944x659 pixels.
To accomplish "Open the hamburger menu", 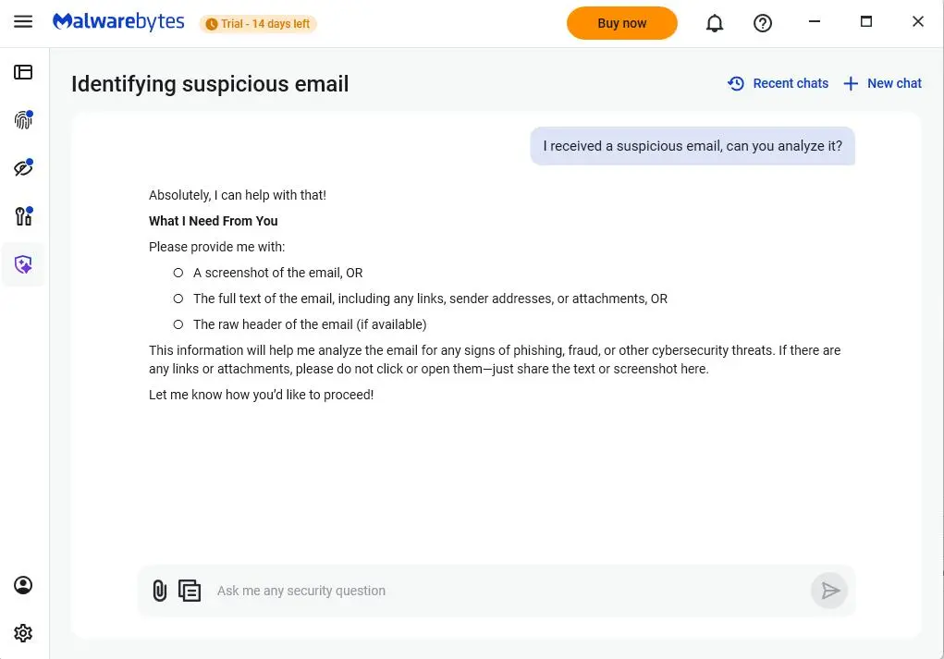I will point(23,22).
